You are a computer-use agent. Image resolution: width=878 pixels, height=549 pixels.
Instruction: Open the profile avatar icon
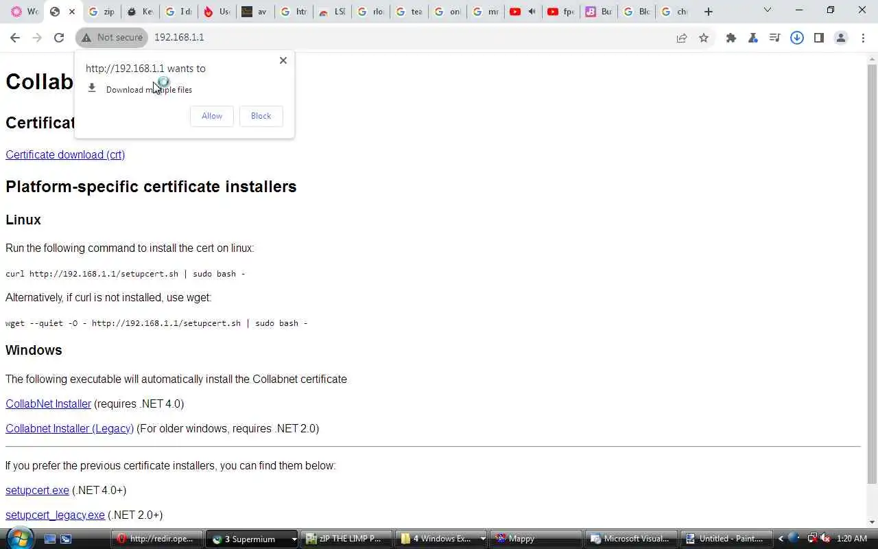(x=841, y=38)
